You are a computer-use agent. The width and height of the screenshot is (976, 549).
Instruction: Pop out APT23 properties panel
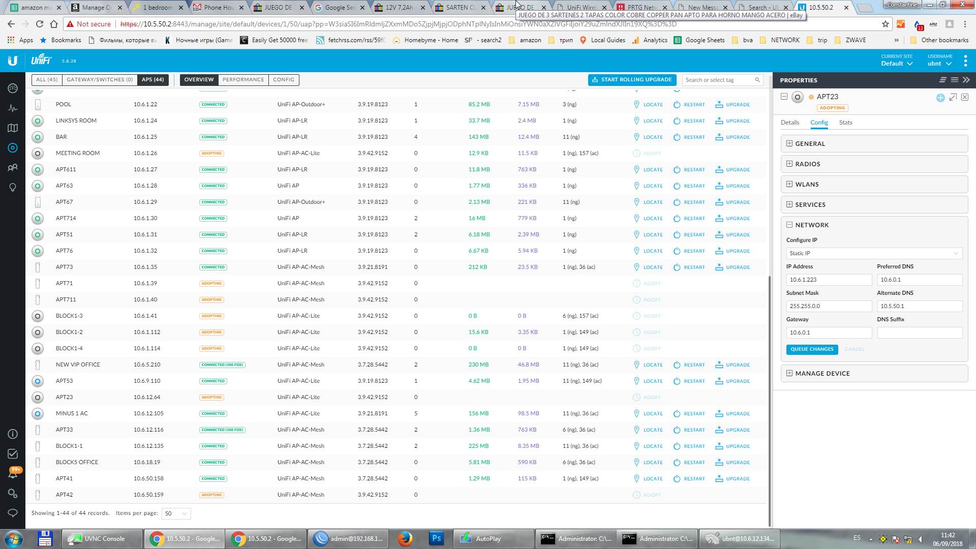(x=953, y=97)
